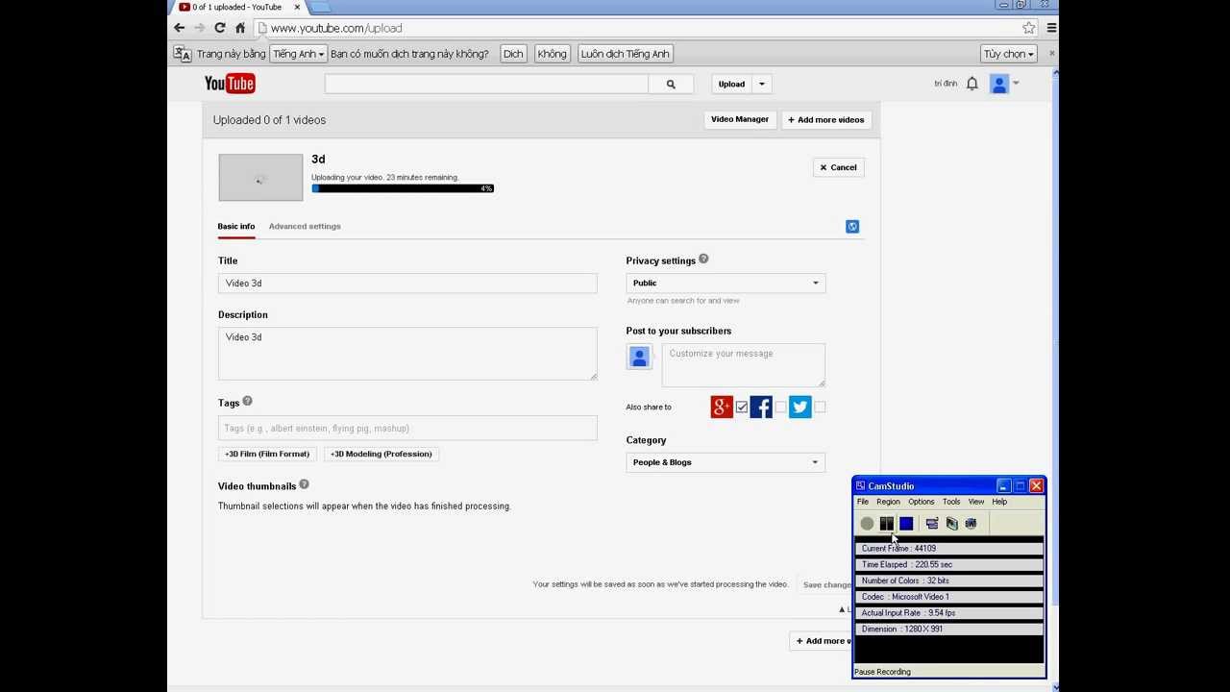This screenshot has height=692, width=1230.
Task: Close the translation bar with the X
Action: (1051, 53)
